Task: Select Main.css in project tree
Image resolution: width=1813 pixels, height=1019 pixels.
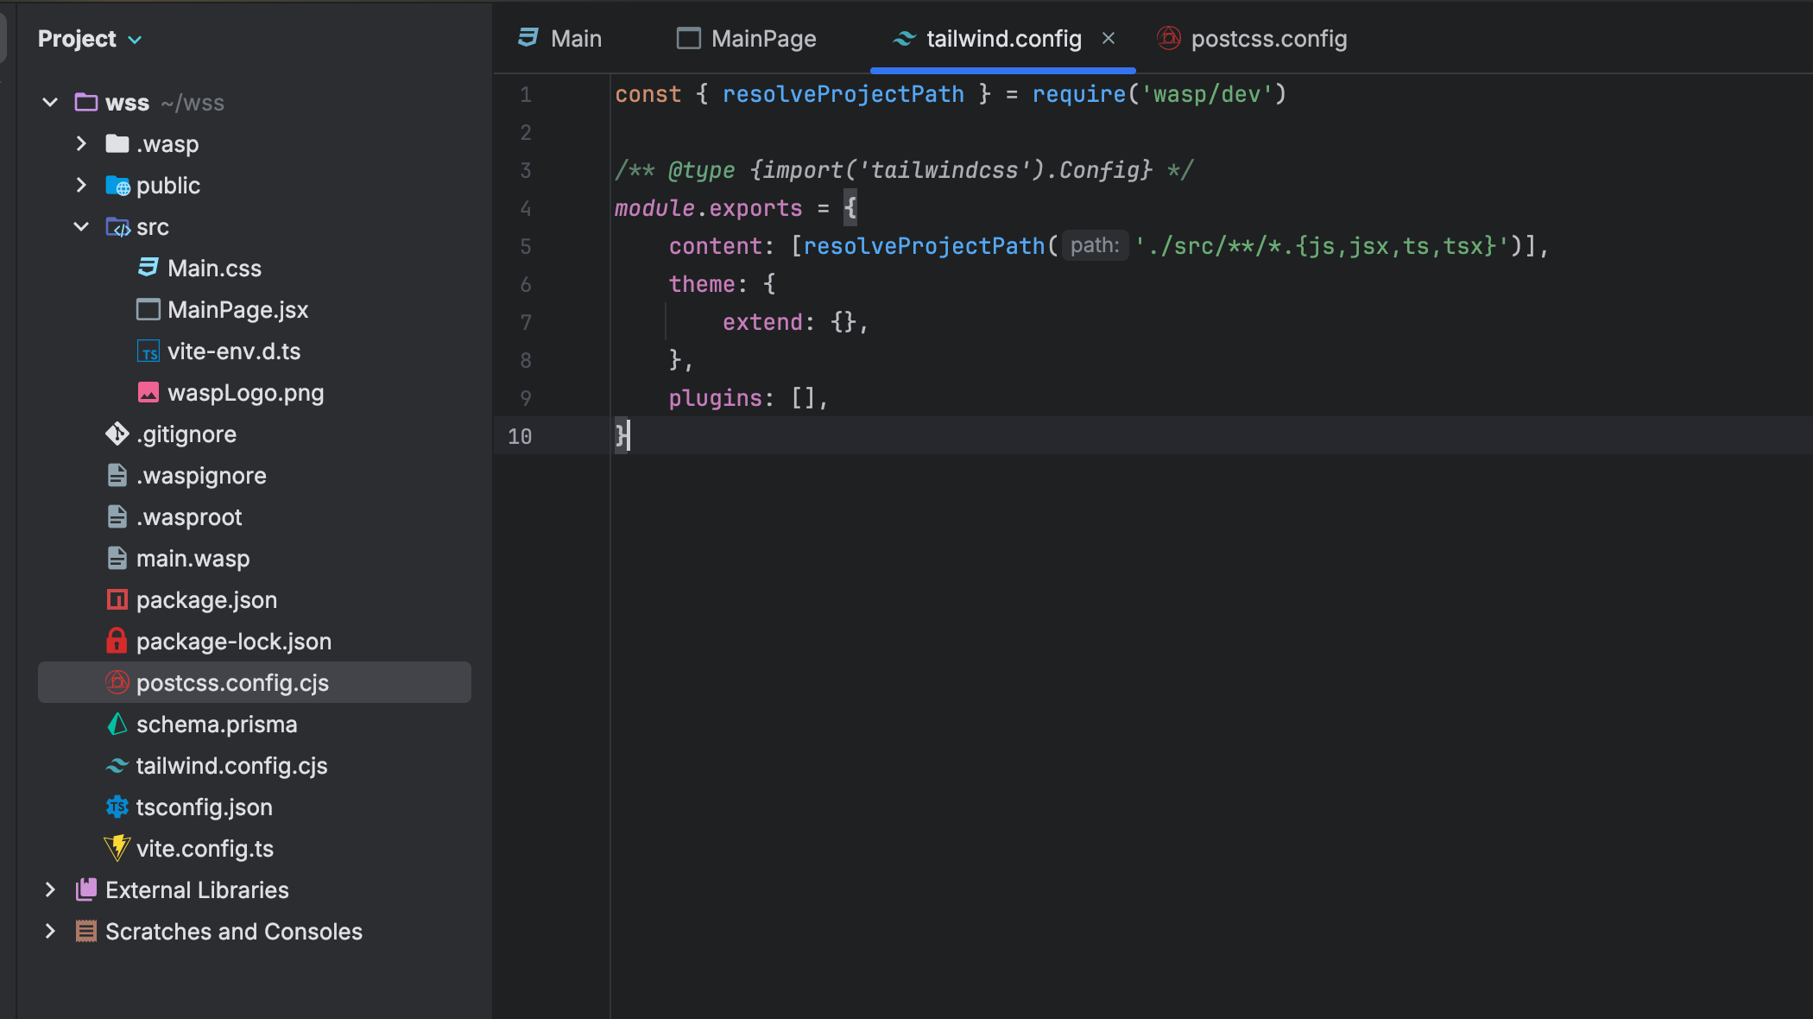Action: click(x=255, y=269)
